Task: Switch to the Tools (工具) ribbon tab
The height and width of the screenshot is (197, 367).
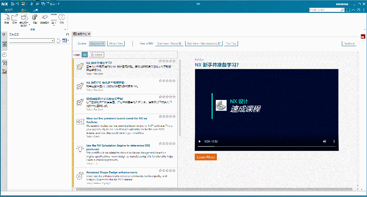Action: click(x=35, y=10)
